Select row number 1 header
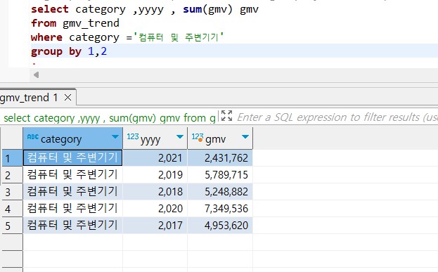The height and width of the screenshot is (272, 438). (x=12, y=158)
